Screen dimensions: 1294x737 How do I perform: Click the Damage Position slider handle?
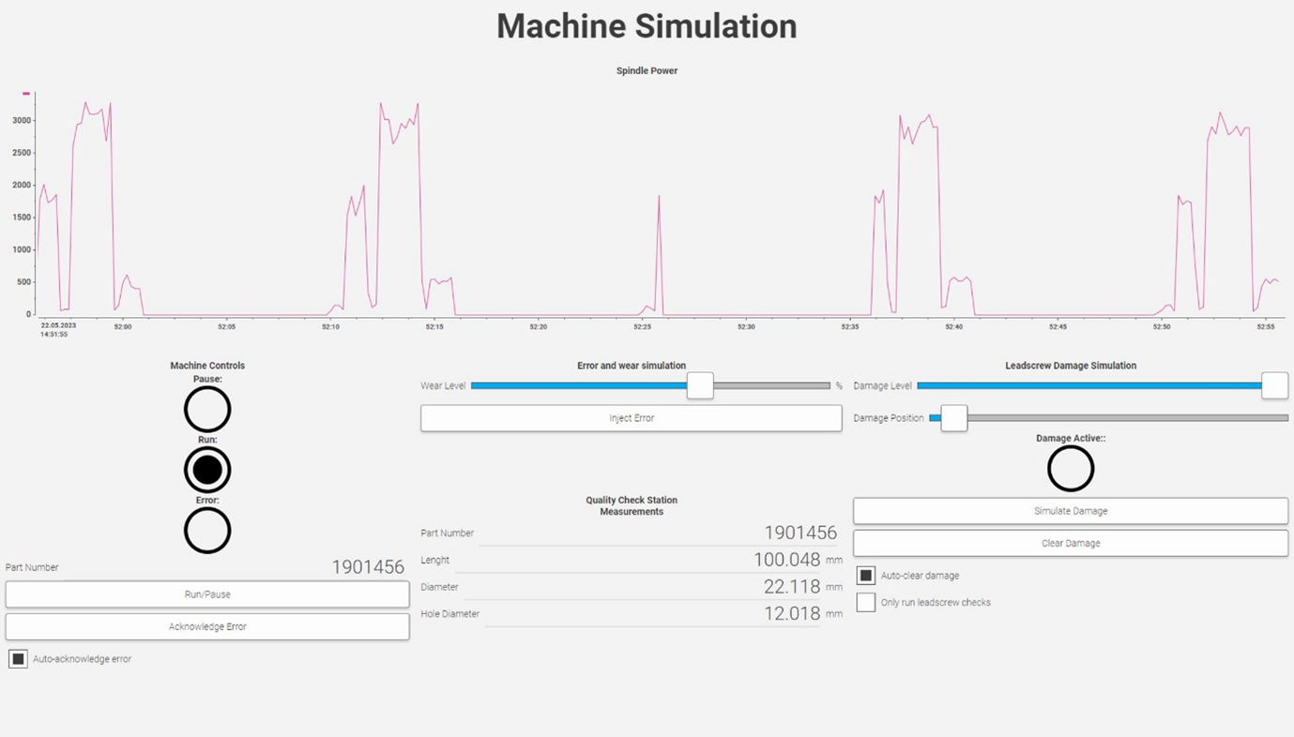[x=953, y=418]
